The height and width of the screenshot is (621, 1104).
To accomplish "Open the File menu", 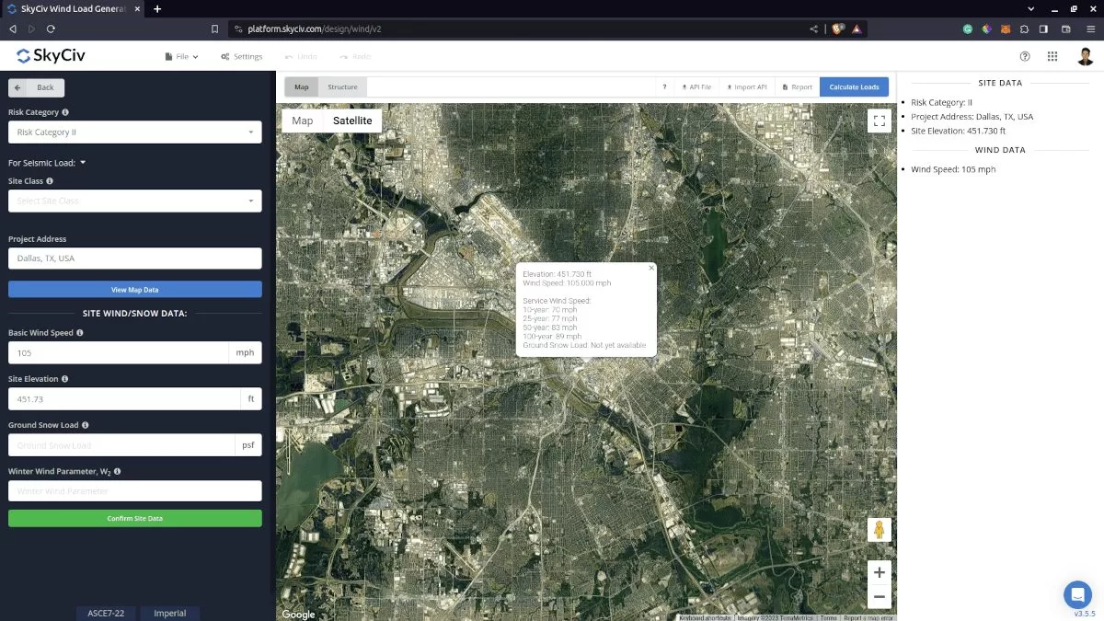I will pyautogui.click(x=181, y=56).
